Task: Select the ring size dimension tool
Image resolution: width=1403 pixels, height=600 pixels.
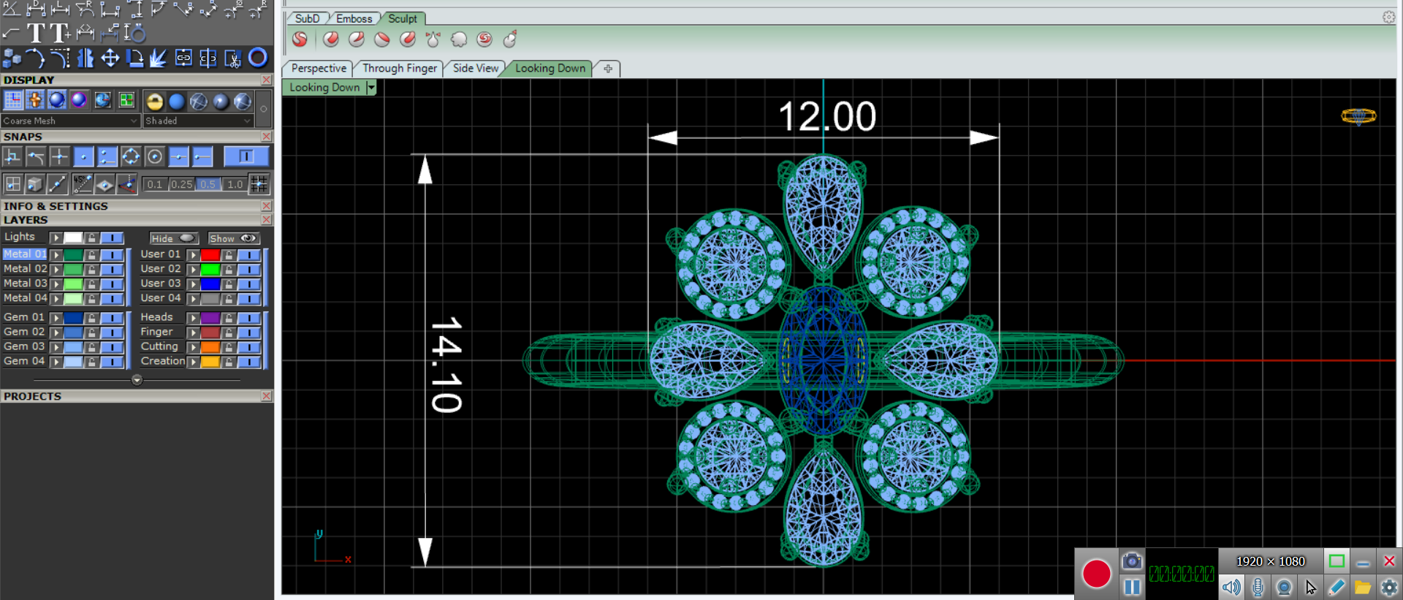Action: [134, 33]
